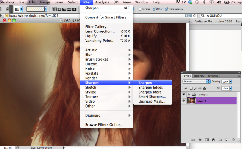Image resolution: width=242 pixels, height=149 pixels.
Task: Click the Add Layer Mask icon
Action: (207, 140)
